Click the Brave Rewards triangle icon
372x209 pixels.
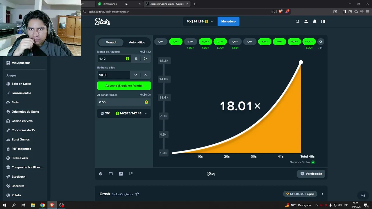point(287,12)
